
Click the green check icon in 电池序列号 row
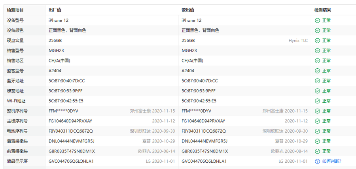point(317,131)
